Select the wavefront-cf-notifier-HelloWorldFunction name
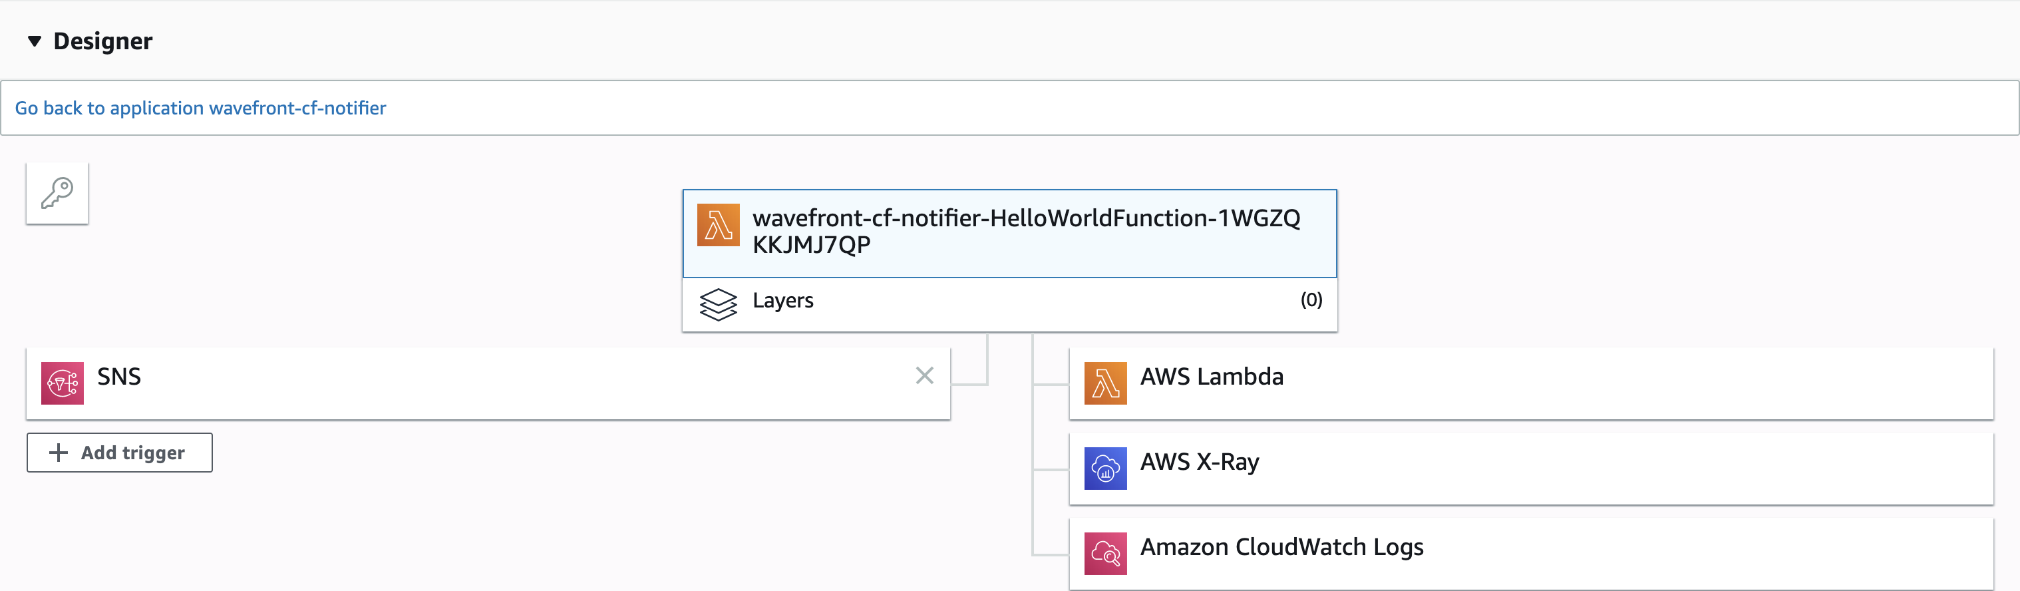The width and height of the screenshot is (2020, 591). 1027,231
